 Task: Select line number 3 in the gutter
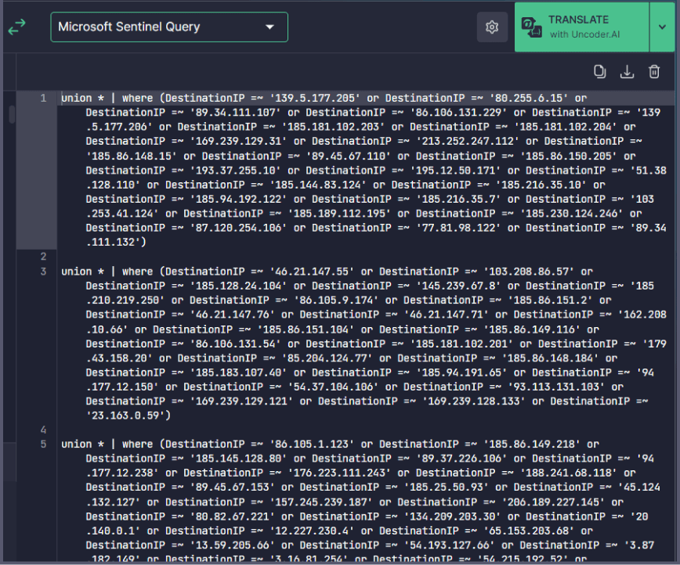(x=43, y=272)
